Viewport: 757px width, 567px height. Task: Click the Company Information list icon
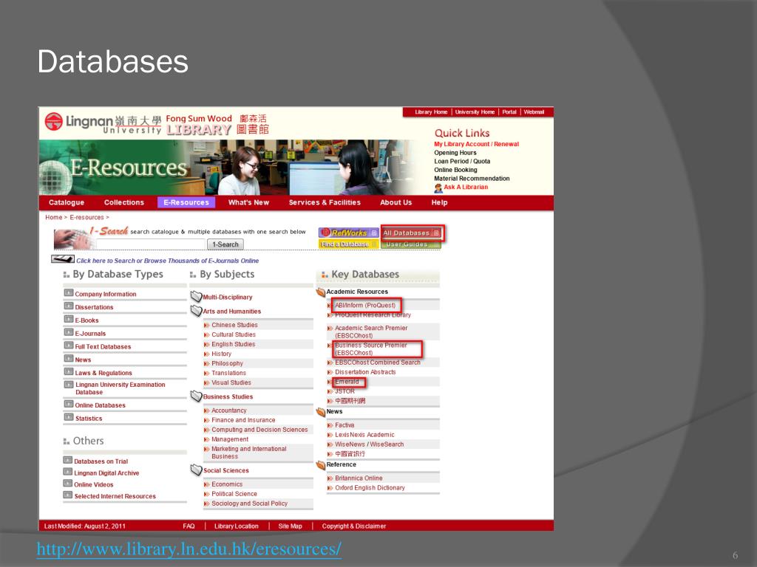69,293
